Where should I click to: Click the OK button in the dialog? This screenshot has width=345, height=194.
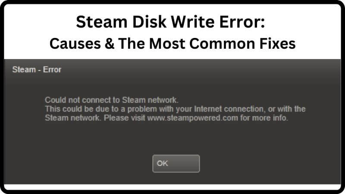[x=176, y=163]
